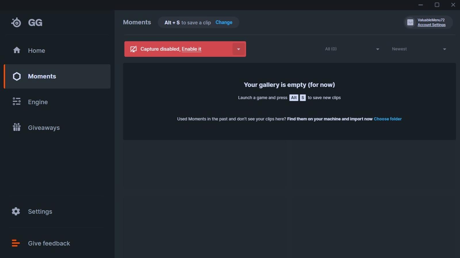Open Account Settings link
The image size is (460, 258).
tap(431, 25)
